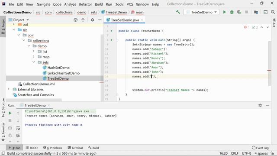The image size is (277, 156).
Task: Open the TODO tool window
Action: pyautogui.click(x=32, y=148)
